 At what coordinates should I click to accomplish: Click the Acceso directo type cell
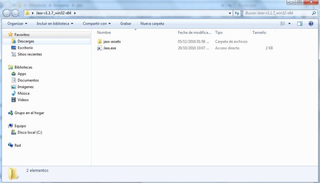227,48
